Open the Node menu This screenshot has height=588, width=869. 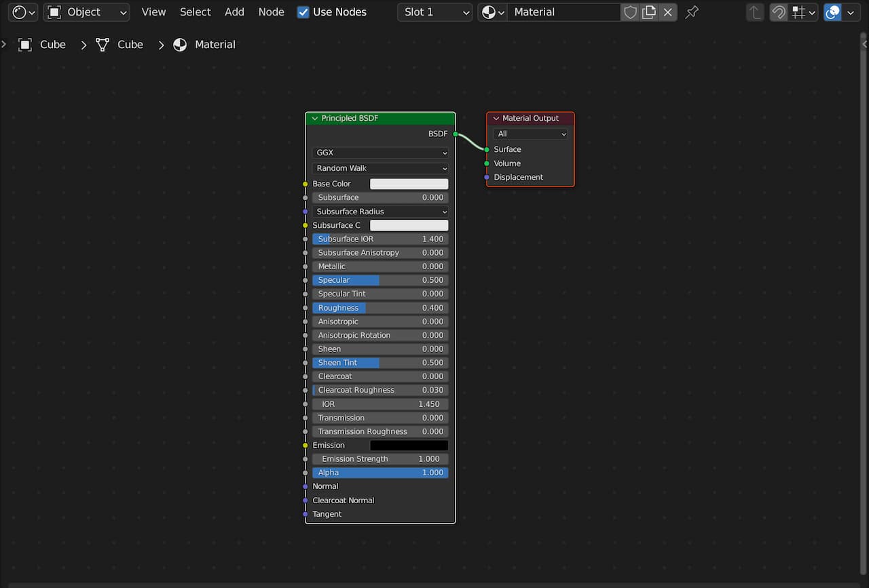271,12
